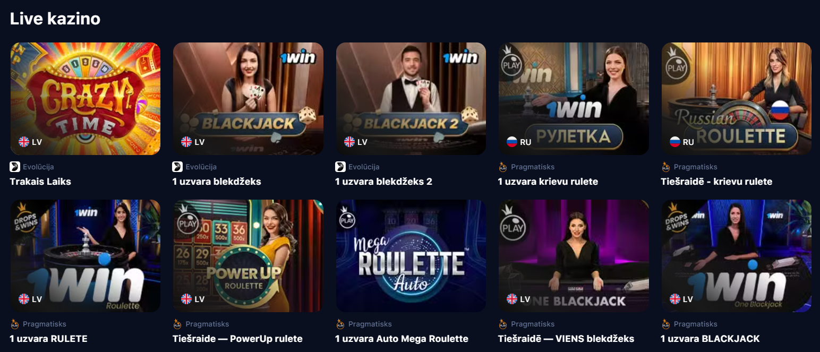820x352 pixels.
Task: Open the Live kazino section heading
Action: [x=55, y=19]
